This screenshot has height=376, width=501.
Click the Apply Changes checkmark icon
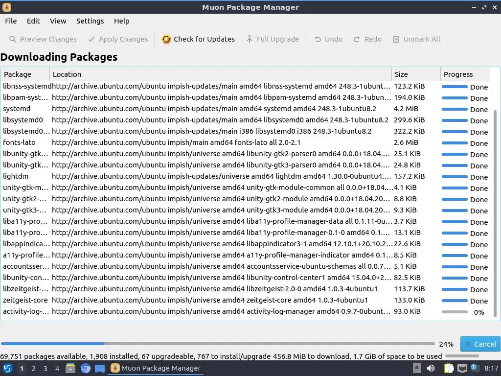click(x=91, y=39)
